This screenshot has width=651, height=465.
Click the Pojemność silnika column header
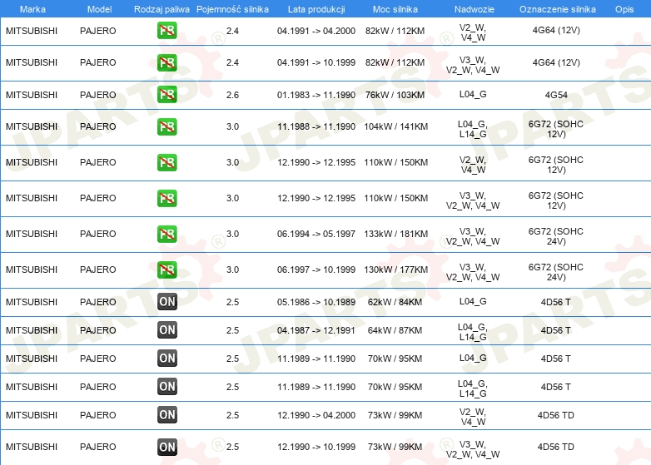click(x=232, y=9)
